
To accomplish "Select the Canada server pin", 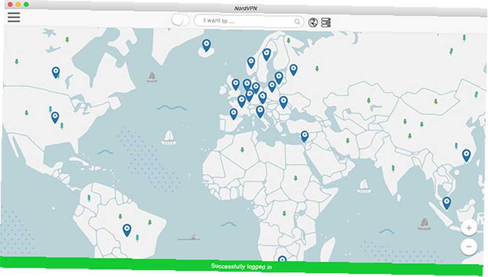I will (56, 72).
